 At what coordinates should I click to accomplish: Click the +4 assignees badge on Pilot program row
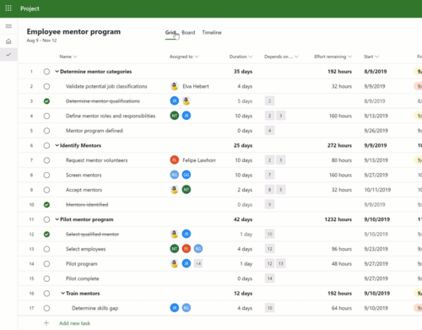pyautogui.click(x=198, y=263)
